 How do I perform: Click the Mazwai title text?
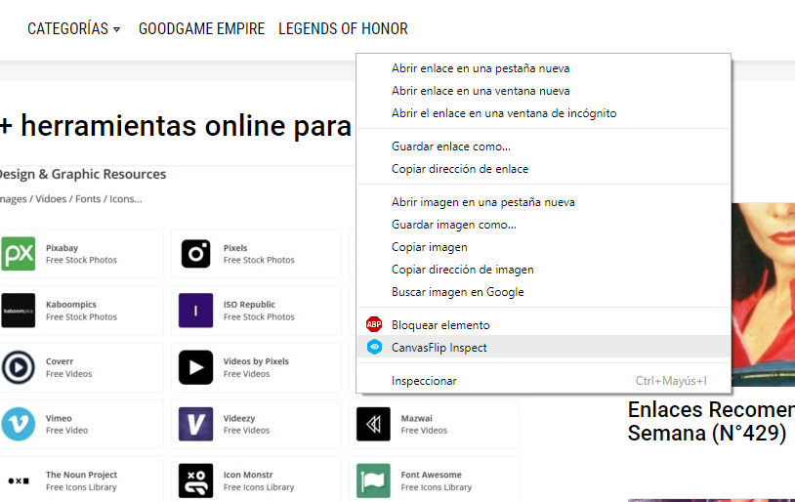417,418
